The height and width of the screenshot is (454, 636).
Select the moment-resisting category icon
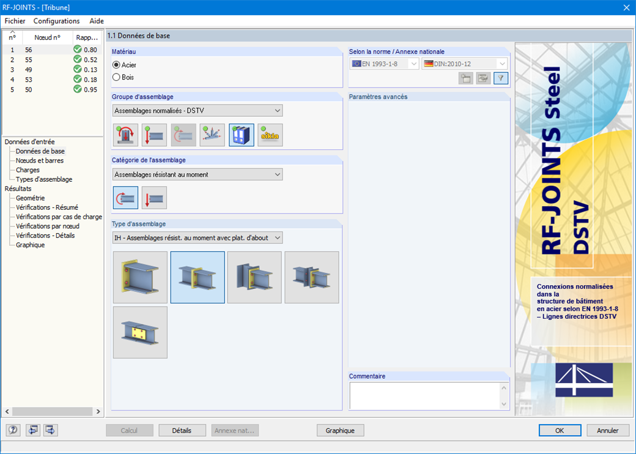click(126, 198)
